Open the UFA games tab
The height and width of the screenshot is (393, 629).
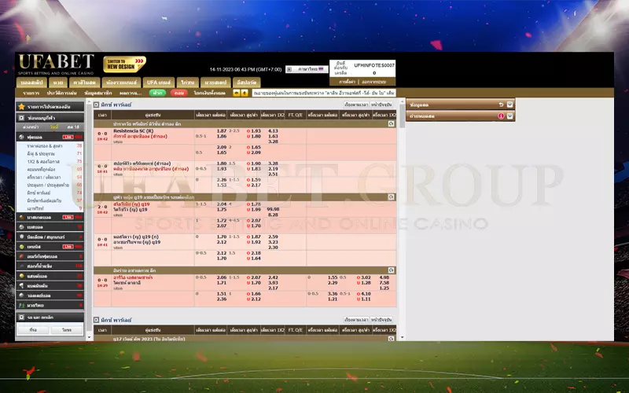(x=158, y=82)
